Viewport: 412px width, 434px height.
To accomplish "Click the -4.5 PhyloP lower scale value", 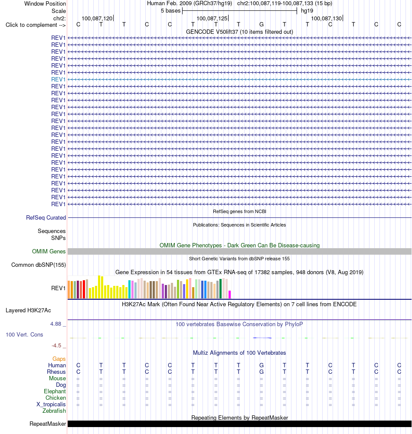I will coord(56,346).
